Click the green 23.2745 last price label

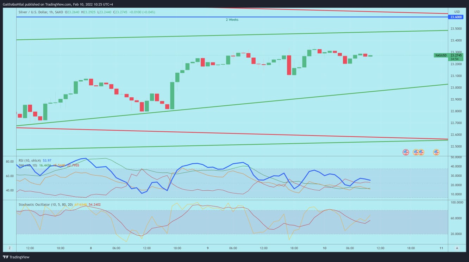(x=456, y=55)
